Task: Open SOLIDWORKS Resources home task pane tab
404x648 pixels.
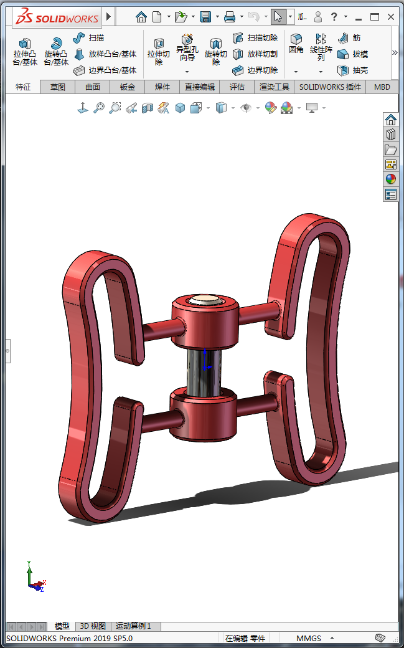Action: point(391,120)
